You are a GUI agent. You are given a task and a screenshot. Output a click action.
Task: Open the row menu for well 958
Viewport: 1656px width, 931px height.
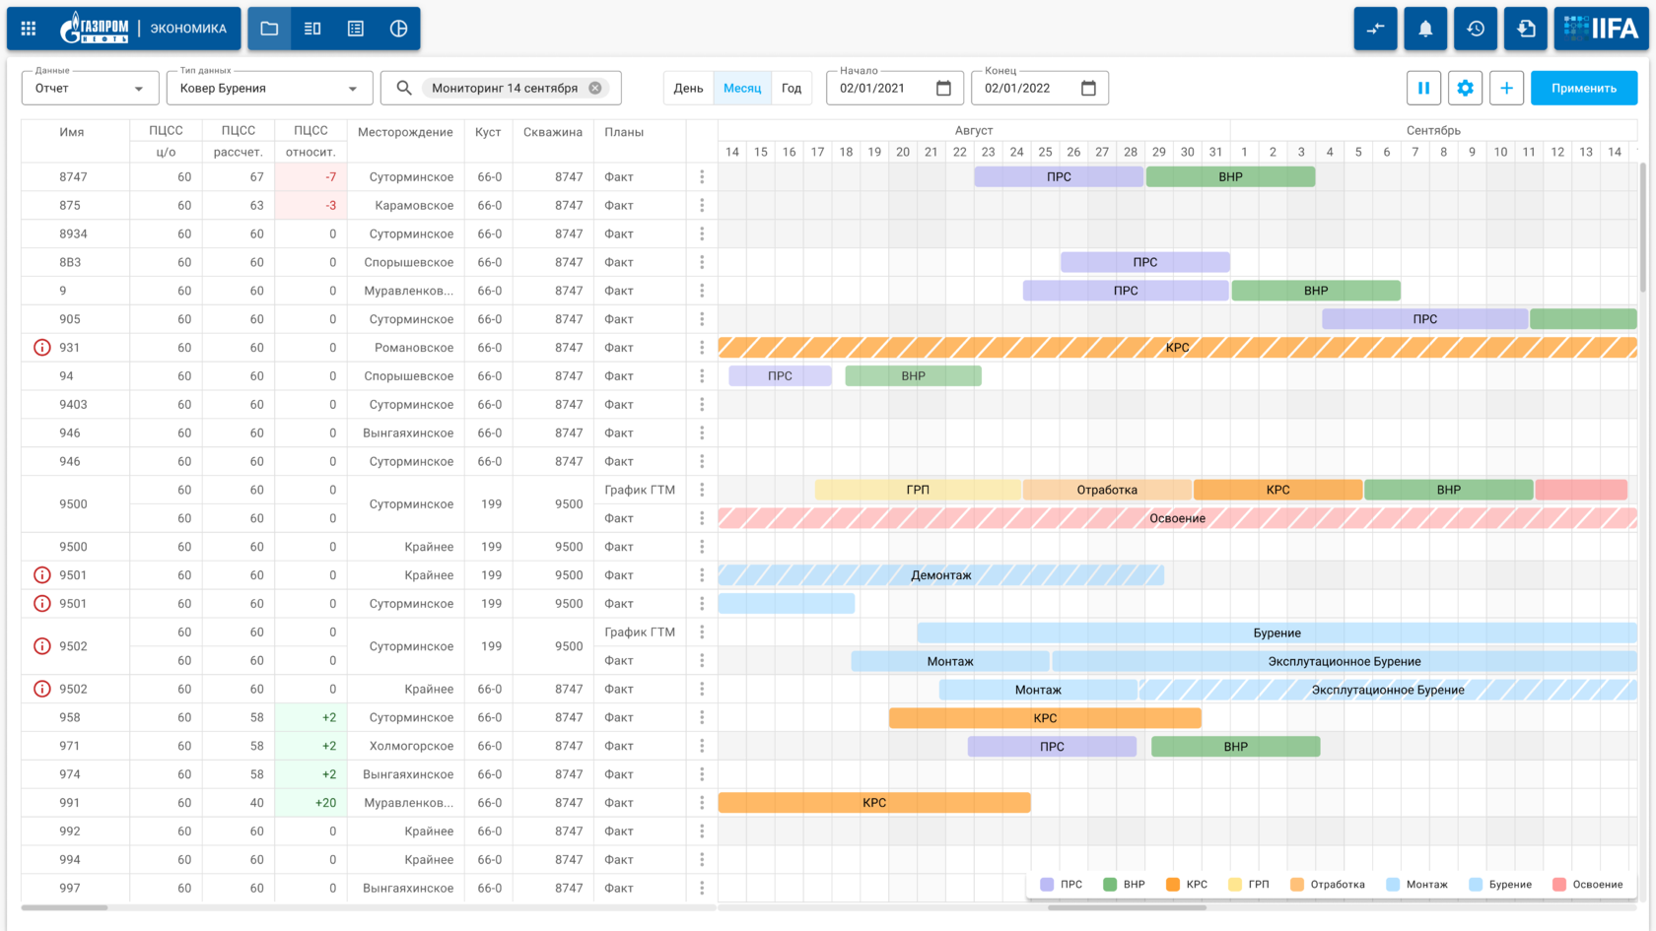tap(702, 717)
